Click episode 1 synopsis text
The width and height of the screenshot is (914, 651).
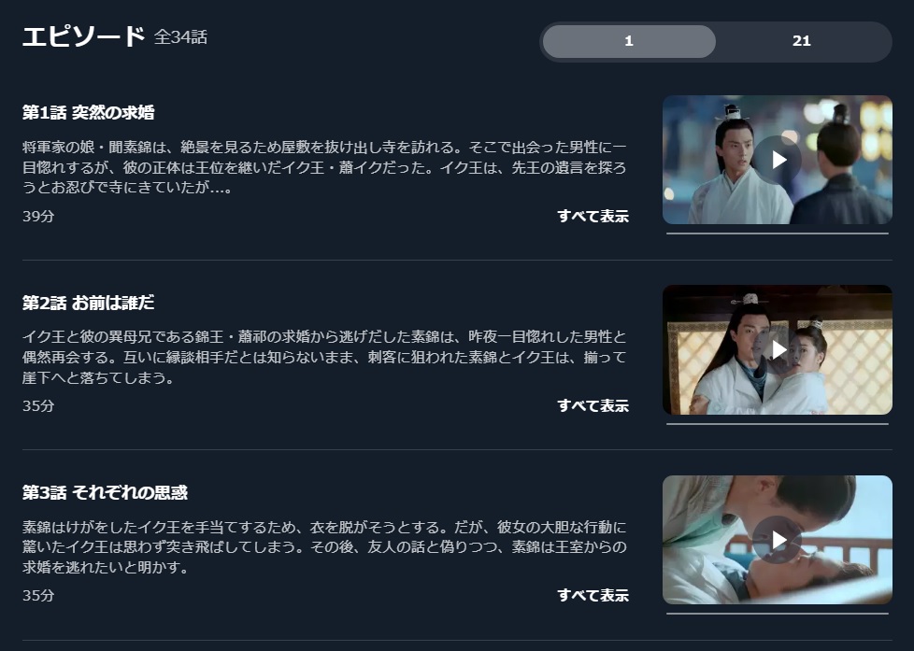click(x=324, y=167)
